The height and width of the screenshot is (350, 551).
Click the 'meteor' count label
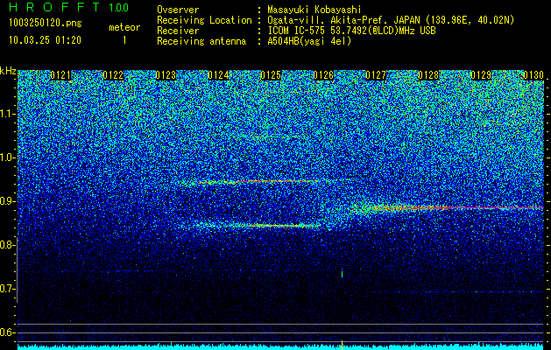pos(124,27)
